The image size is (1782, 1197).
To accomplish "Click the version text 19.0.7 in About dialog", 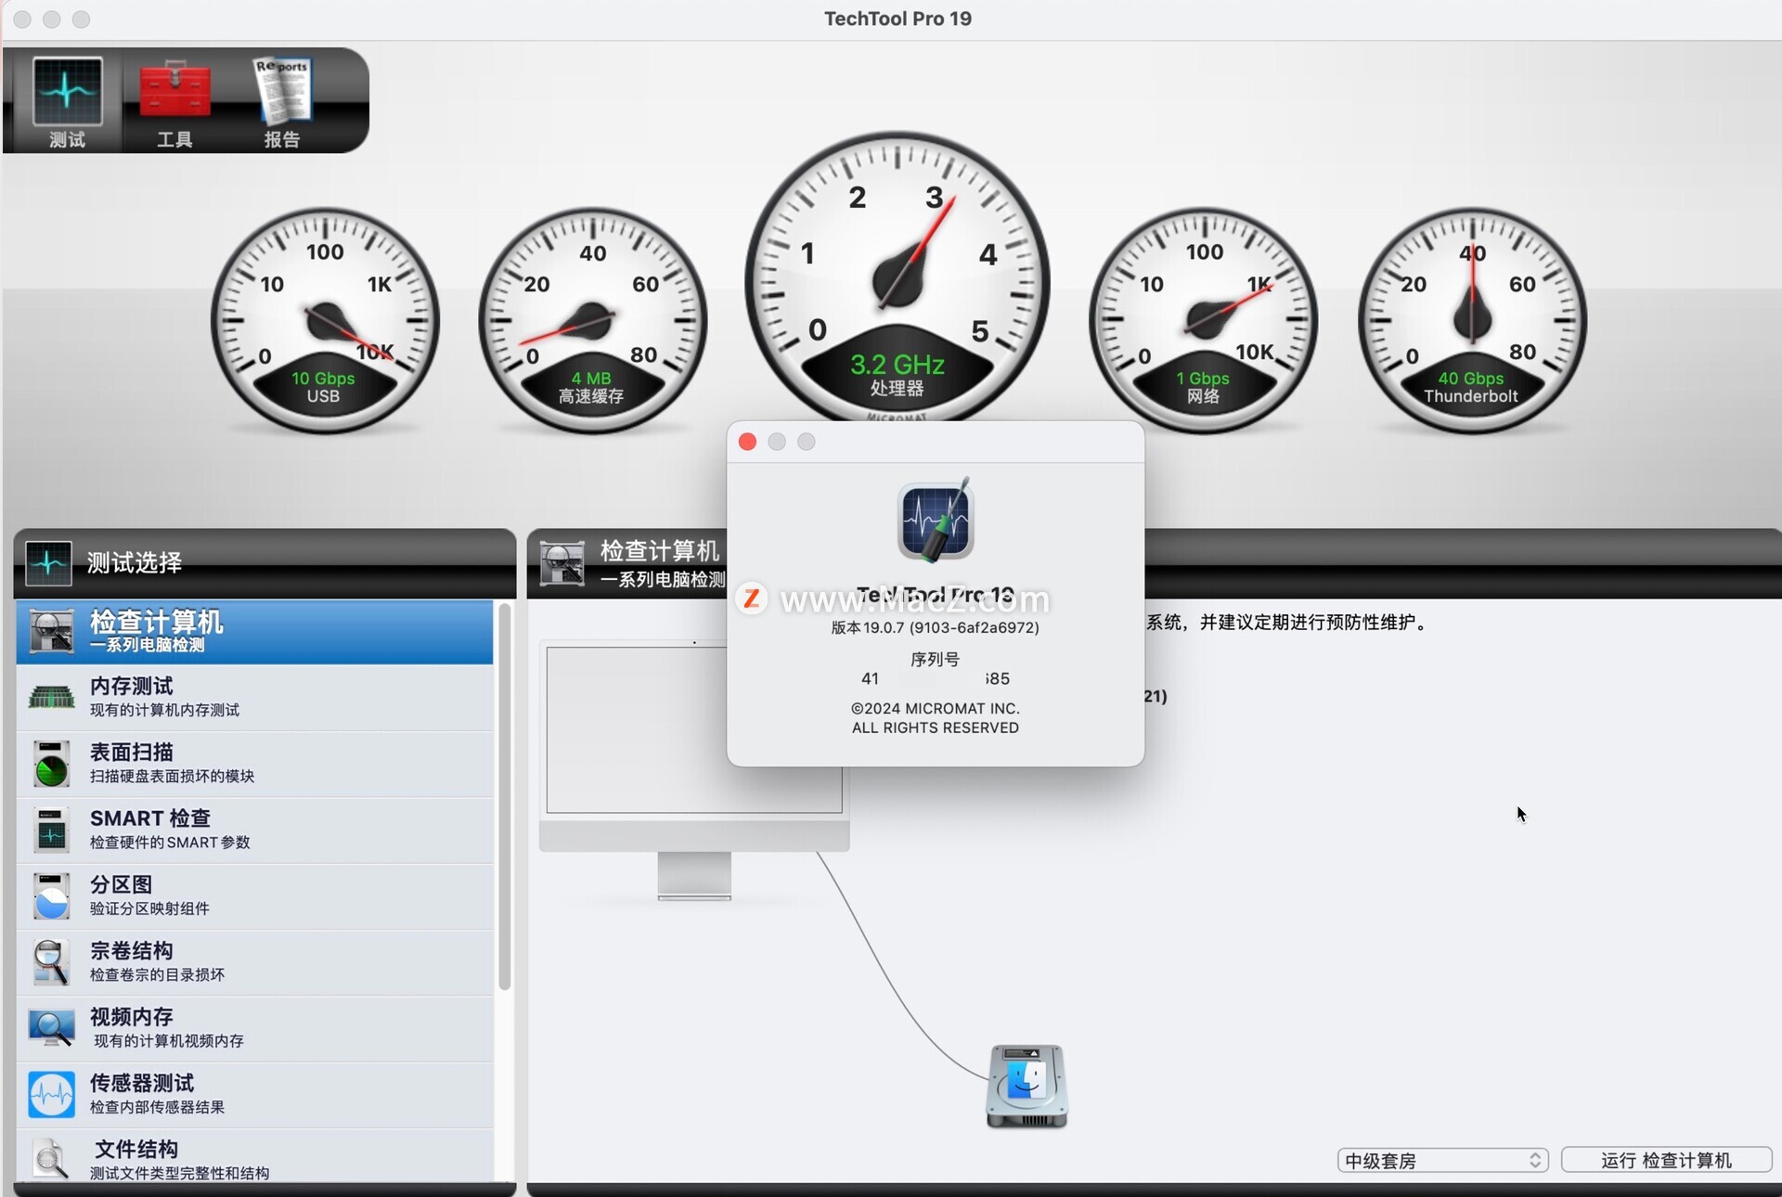I will (936, 628).
